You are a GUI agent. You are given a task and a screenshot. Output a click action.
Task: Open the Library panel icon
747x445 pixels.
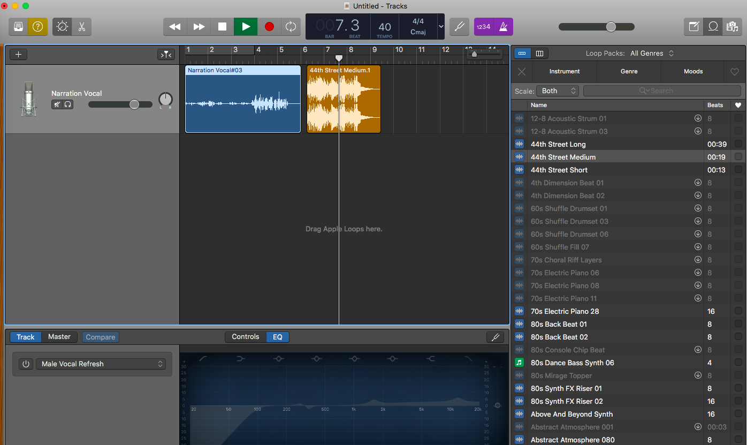click(19, 27)
